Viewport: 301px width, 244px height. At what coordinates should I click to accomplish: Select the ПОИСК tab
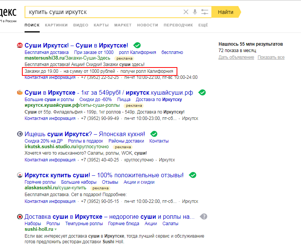(x=32, y=25)
